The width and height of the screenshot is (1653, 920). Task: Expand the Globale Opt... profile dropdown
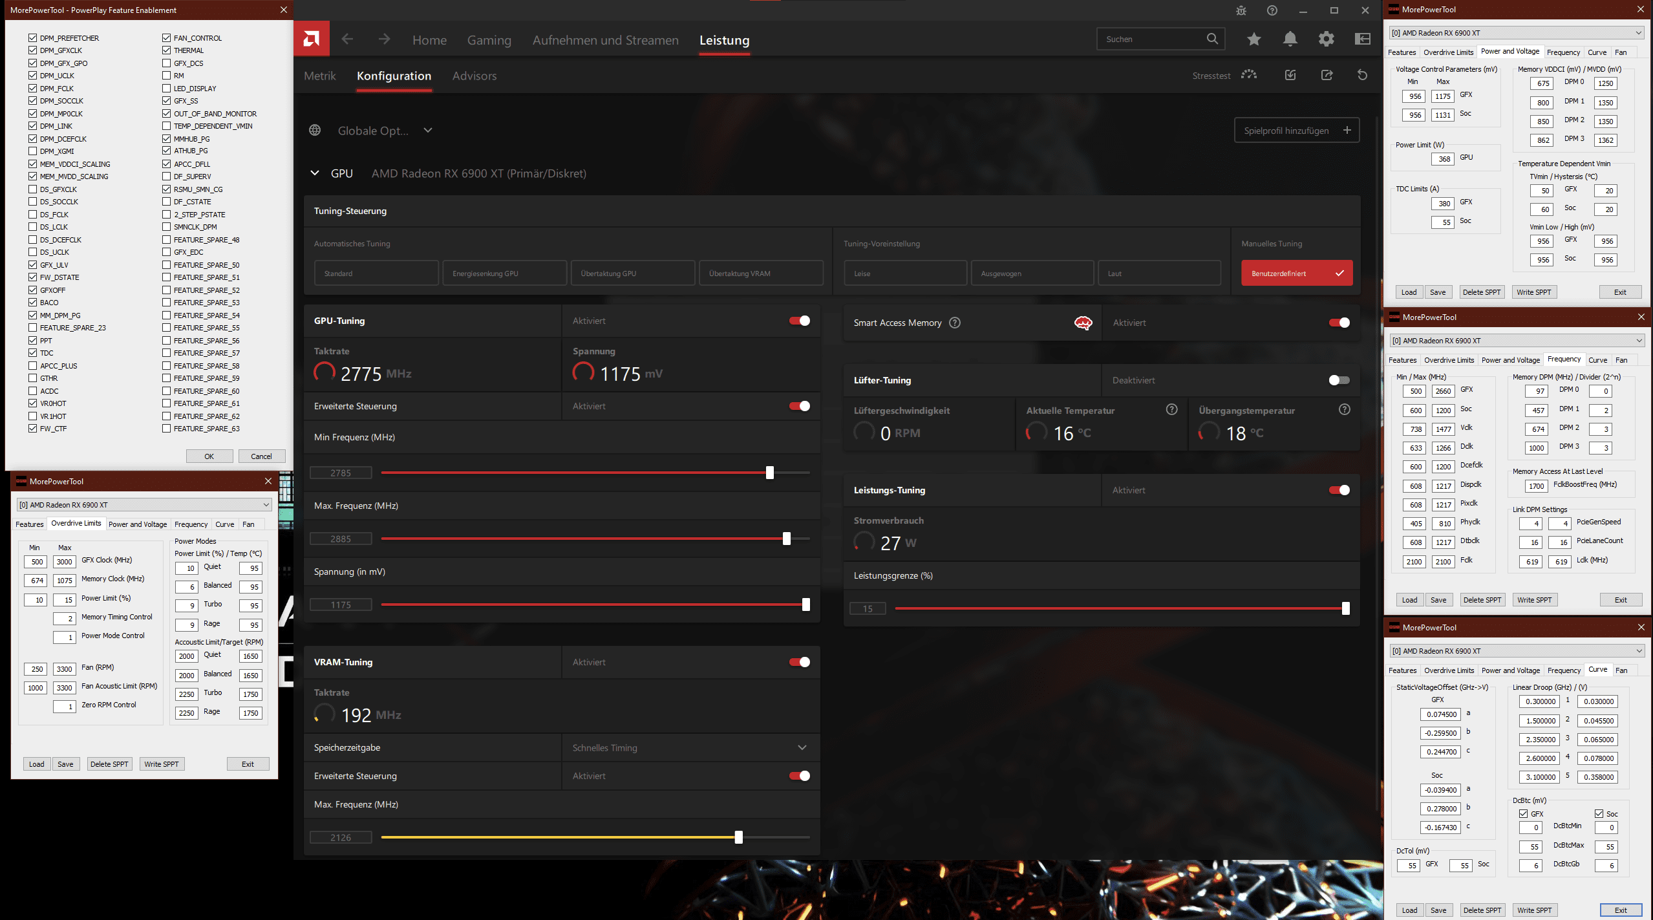[x=427, y=131]
